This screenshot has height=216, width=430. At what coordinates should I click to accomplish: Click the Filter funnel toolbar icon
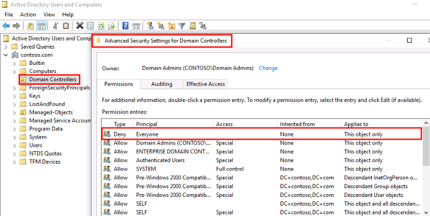(x=182, y=26)
